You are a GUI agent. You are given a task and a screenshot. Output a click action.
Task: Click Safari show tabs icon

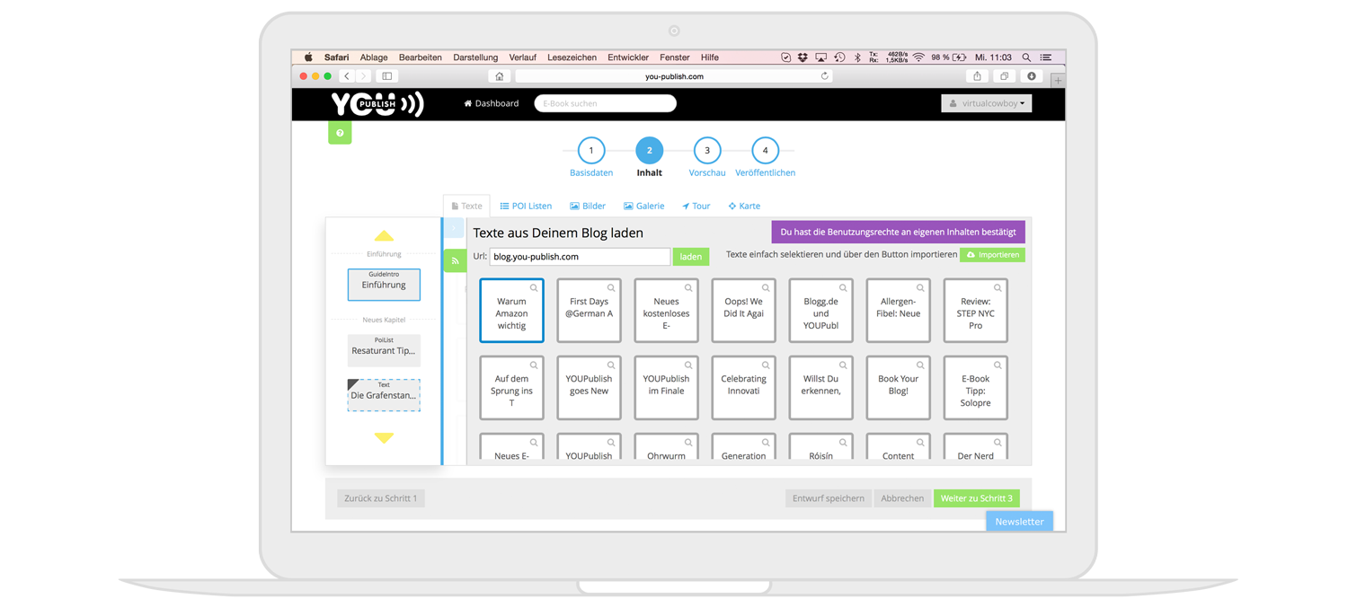click(1005, 76)
